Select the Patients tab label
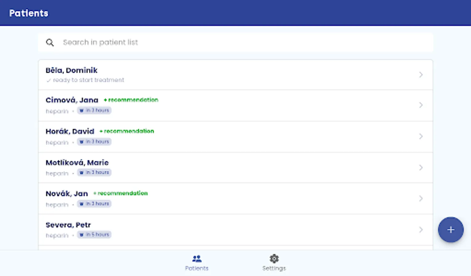The image size is (471, 276). click(x=197, y=268)
